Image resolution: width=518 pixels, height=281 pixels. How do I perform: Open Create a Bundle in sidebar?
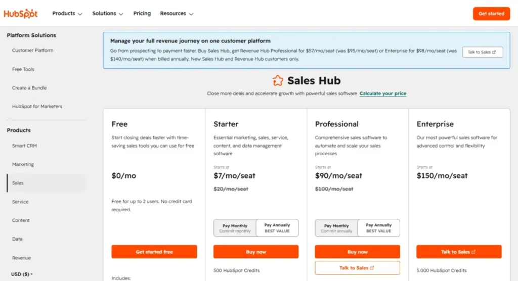tap(29, 88)
